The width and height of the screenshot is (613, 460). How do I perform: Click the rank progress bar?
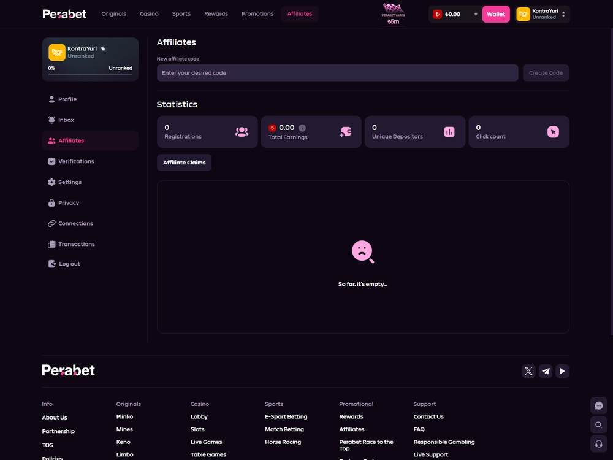pos(90,74)
